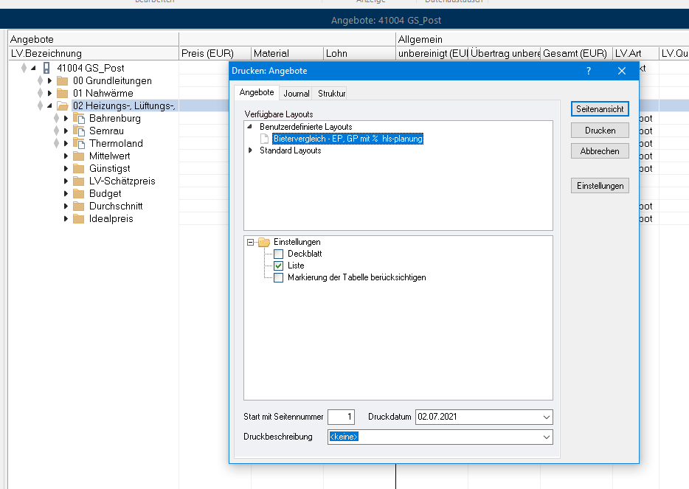689x489 pixels.
Task: Enable Markierung der Tabelle berücksichtigen
Action: [x=279, y=278]
